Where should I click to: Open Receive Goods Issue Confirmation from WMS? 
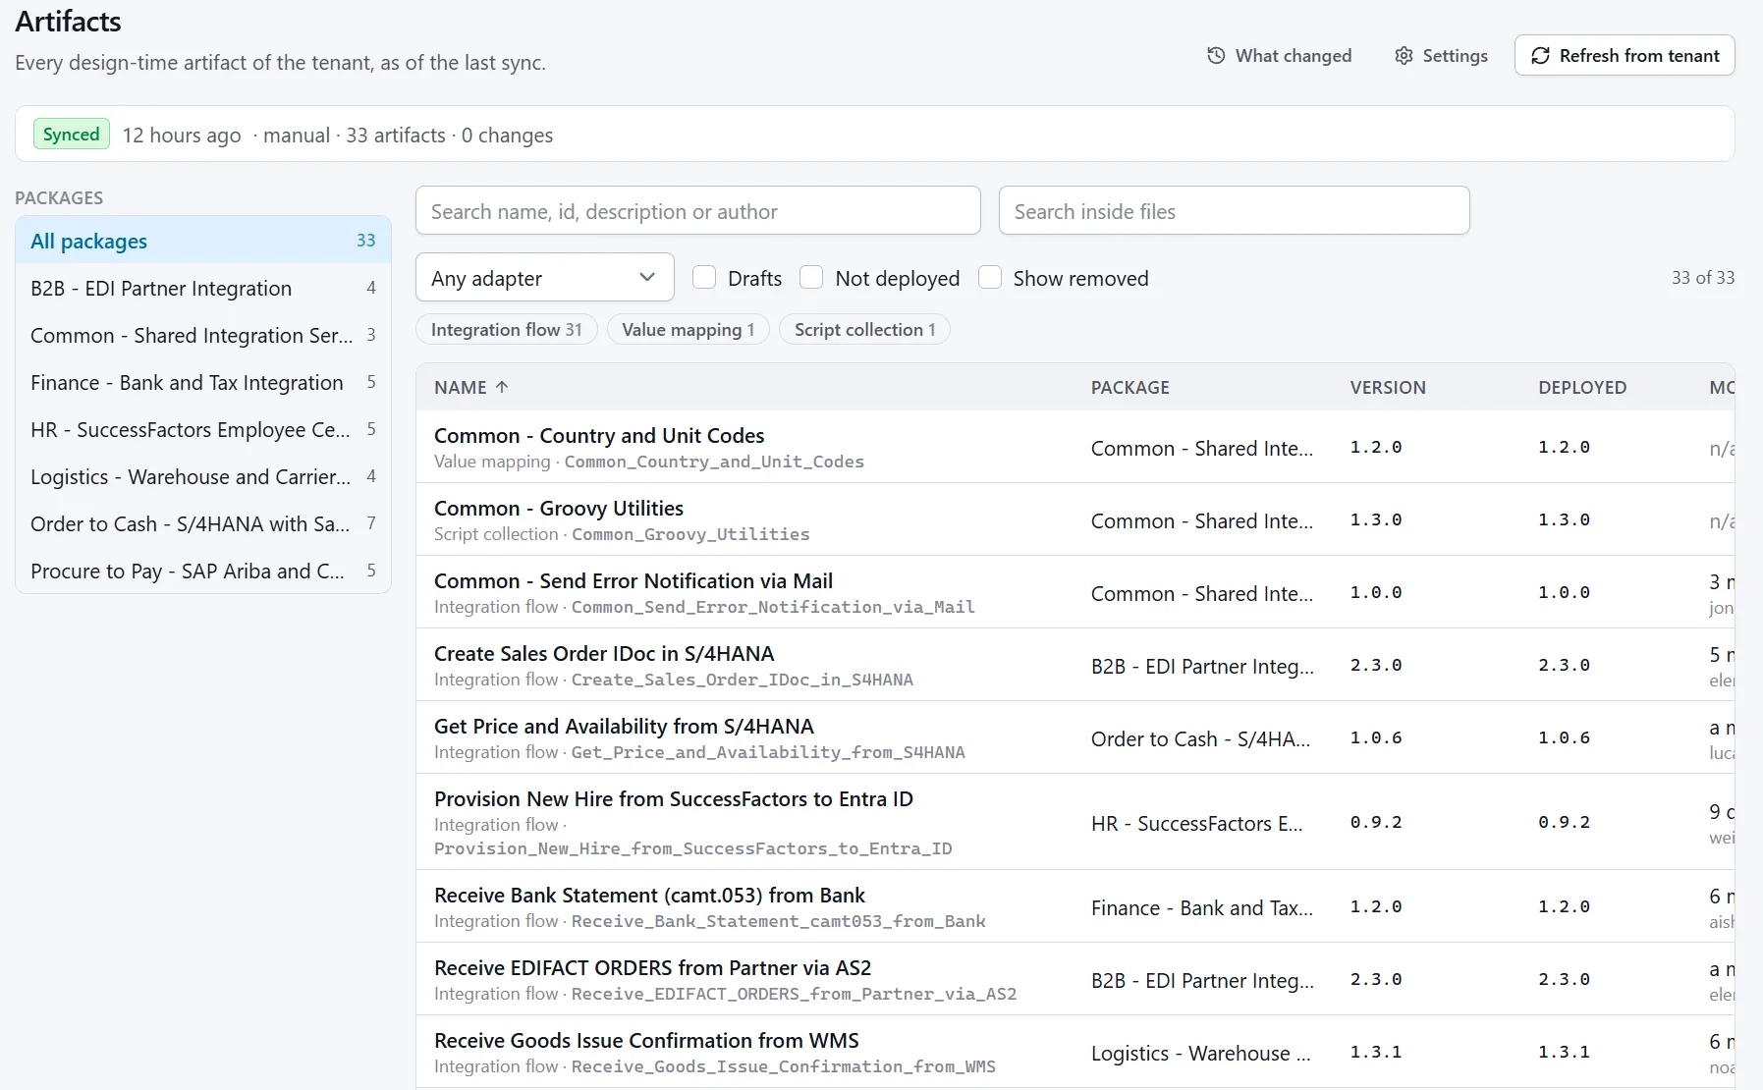point(646,1040)
